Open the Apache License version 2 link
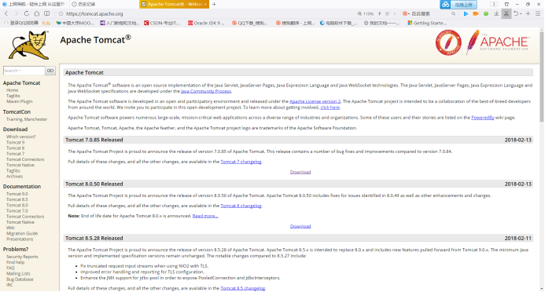Screen dimensions: 545x292 click(x=315, y=101)
